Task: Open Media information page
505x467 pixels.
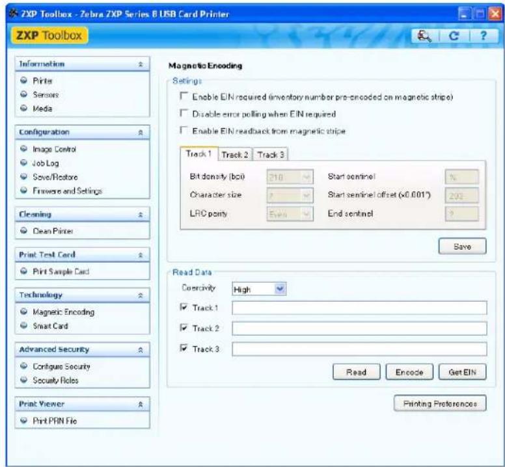Action: pyautogui.click(x=42, y=109)
